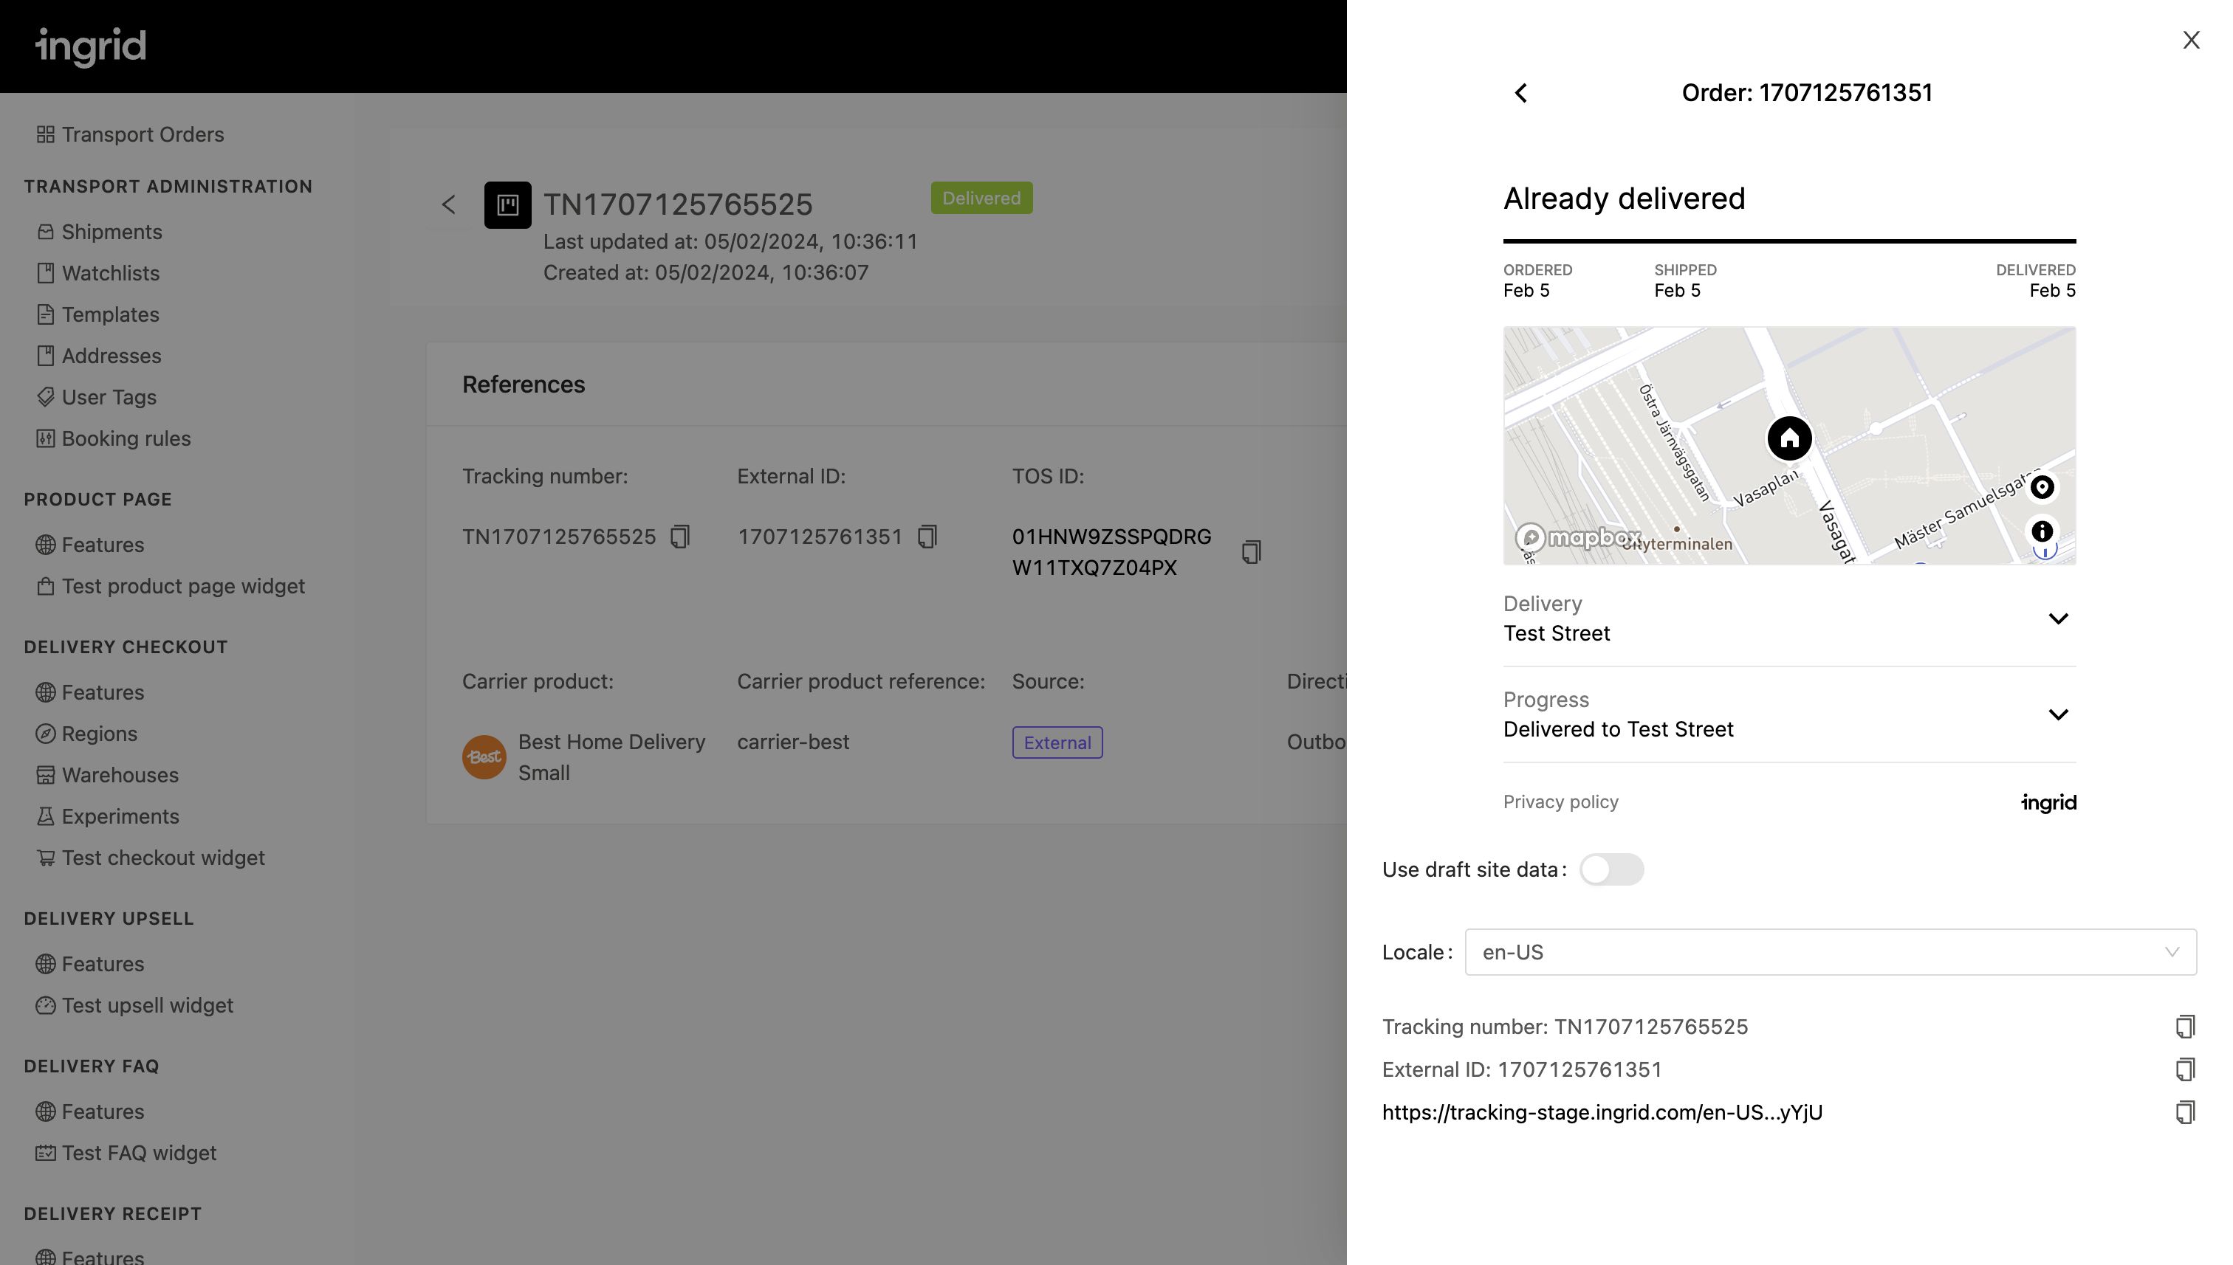Click the back arrow in the order widget
Image resolution: width=2233 pixels, height=1265 pixels.
(x=1521, y=93)
